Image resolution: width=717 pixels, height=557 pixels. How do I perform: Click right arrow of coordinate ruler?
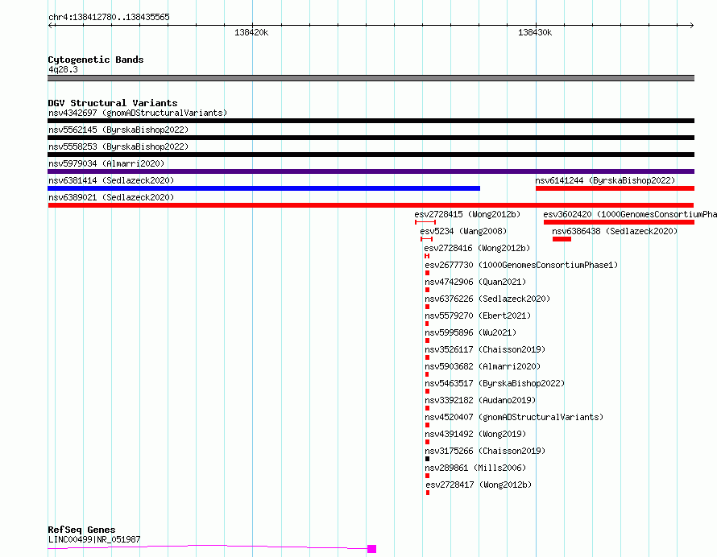point(691,26)
